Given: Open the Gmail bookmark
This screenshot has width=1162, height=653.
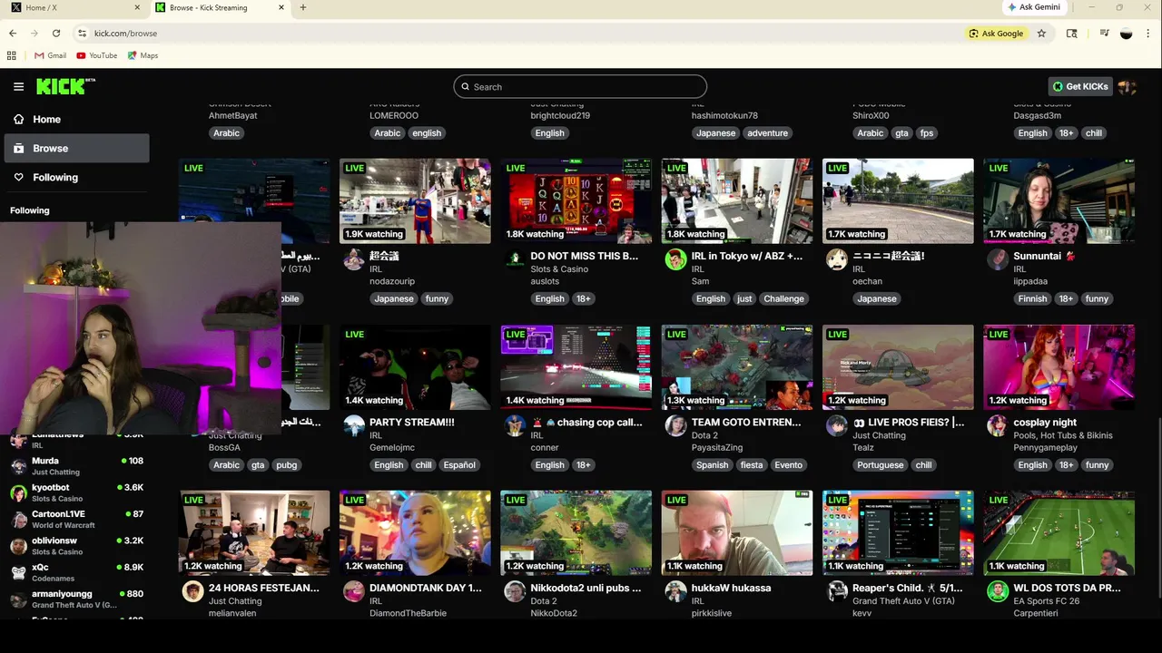Looking at the screenshot, I should tap(50, 55).
